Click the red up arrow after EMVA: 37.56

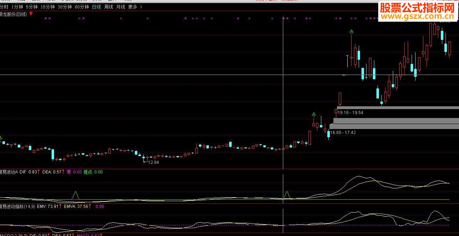pyautogui.click(x=90, y=206)
